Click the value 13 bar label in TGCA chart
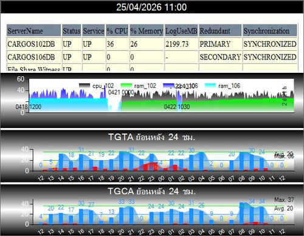Image resolution: width=304 pixels, height=236 pixels. pos(111,212)
